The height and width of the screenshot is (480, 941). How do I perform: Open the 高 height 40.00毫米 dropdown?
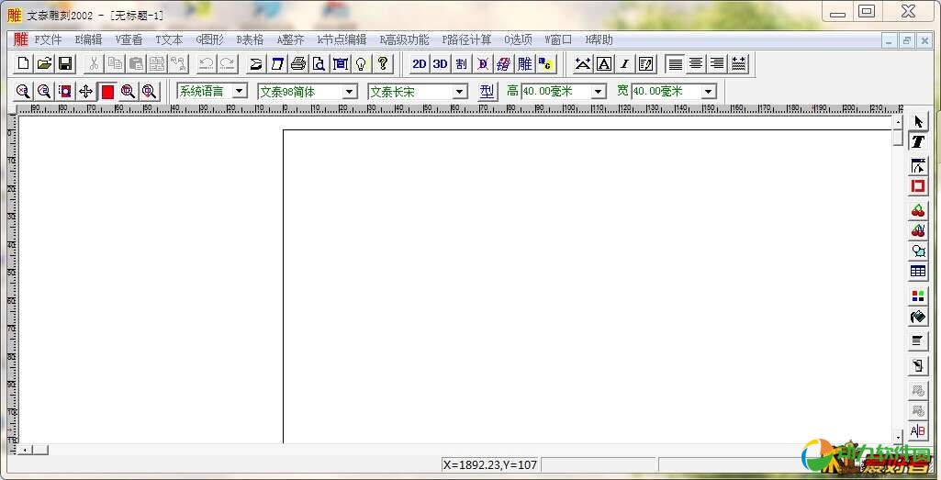[599, 92]
